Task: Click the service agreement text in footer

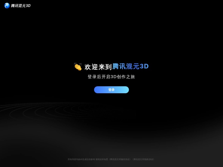Action: 120,159
